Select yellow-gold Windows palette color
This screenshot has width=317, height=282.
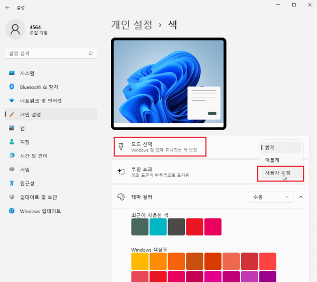pos(139,261)
